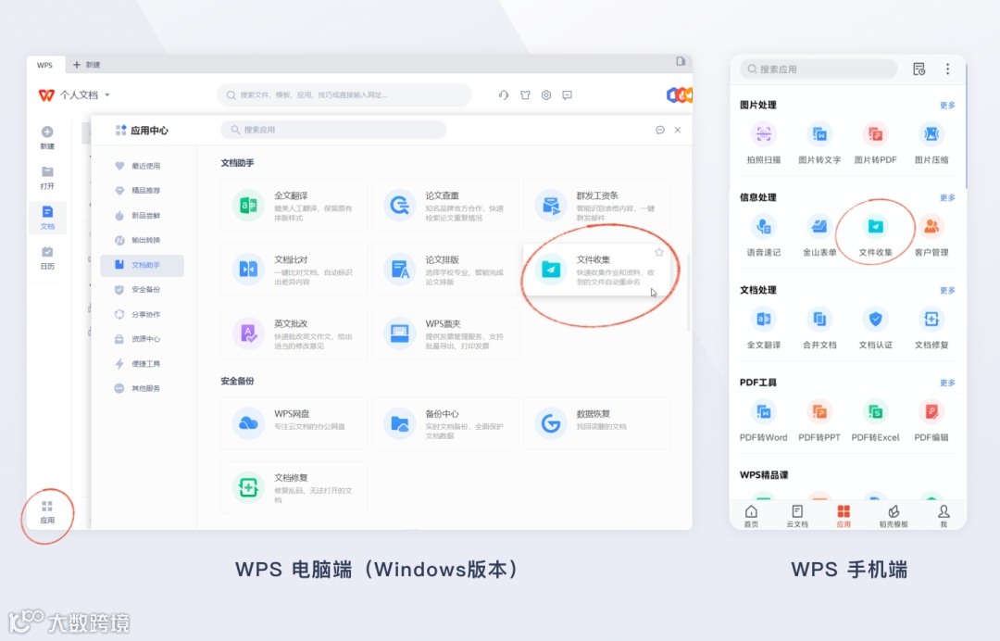The height and width of the screenshot is (641, 1000).
Task: Click 搜索应用 field in desktop app center
Action: [333, 130]
